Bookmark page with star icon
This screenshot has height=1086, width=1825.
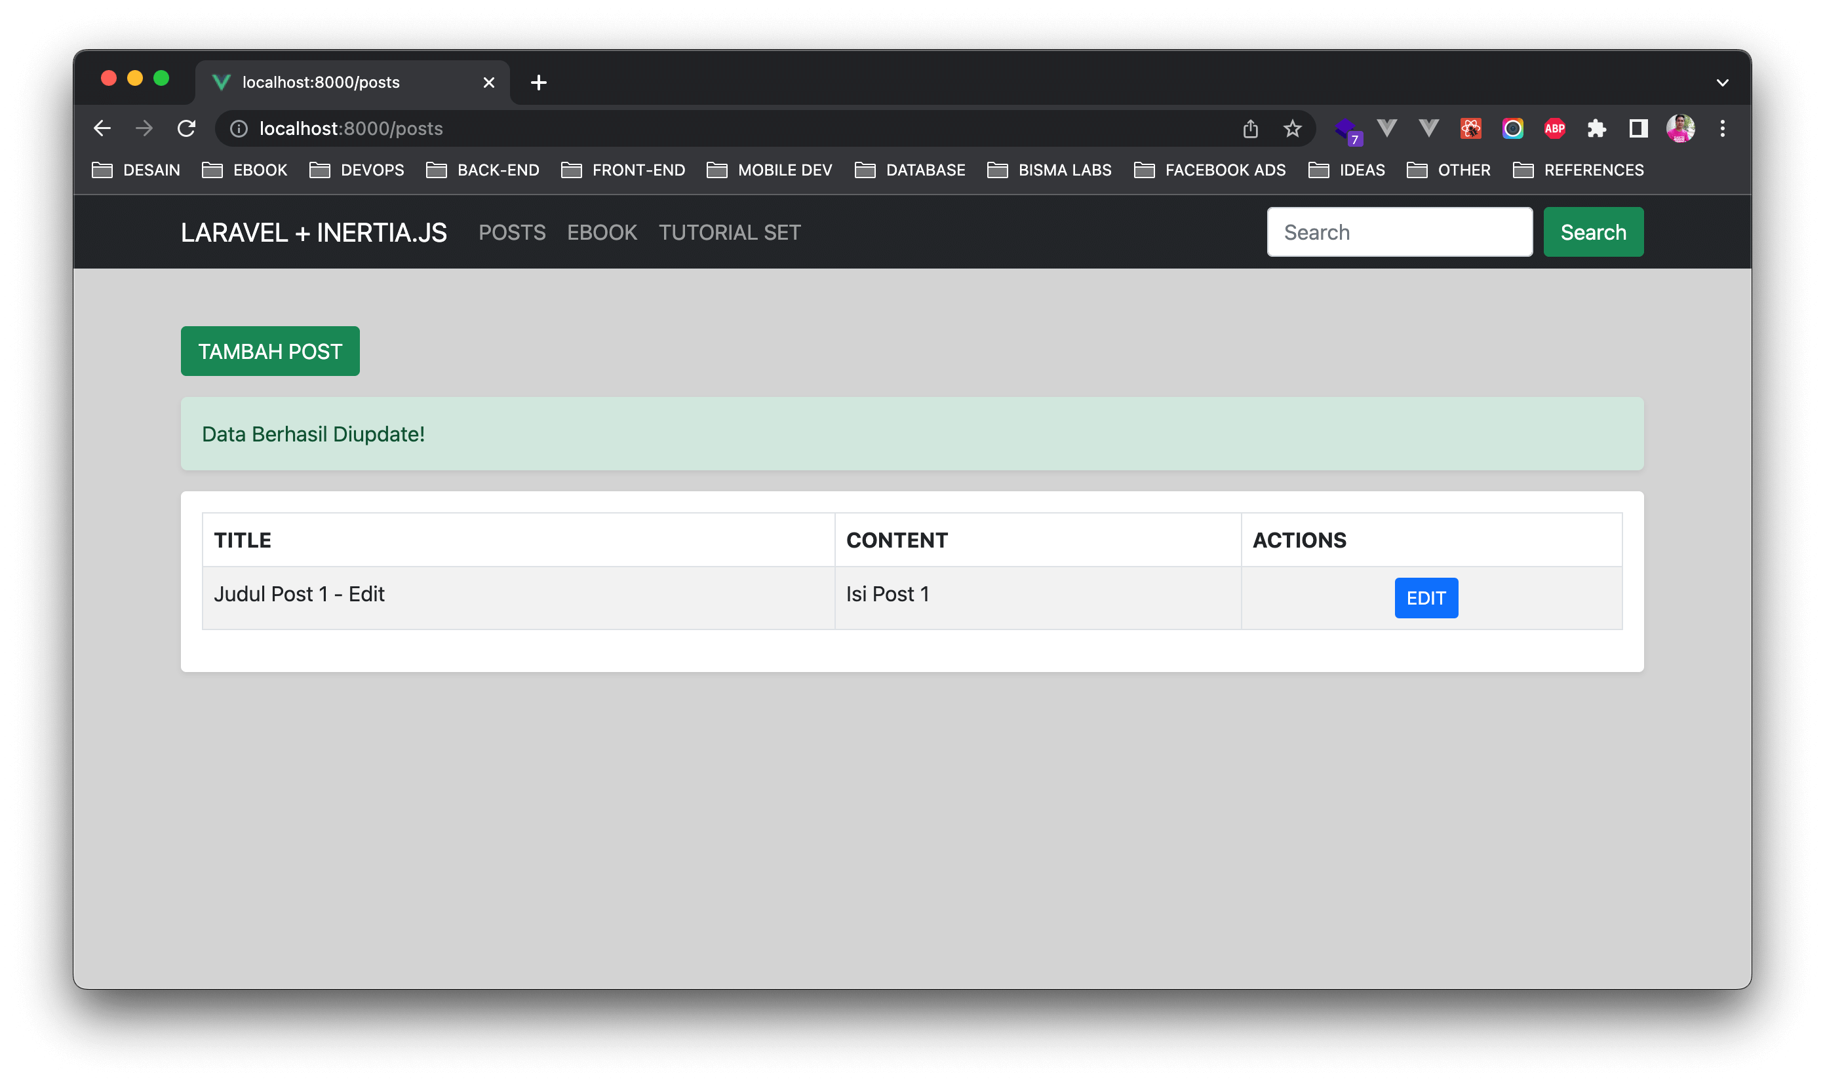(1293, 129)
